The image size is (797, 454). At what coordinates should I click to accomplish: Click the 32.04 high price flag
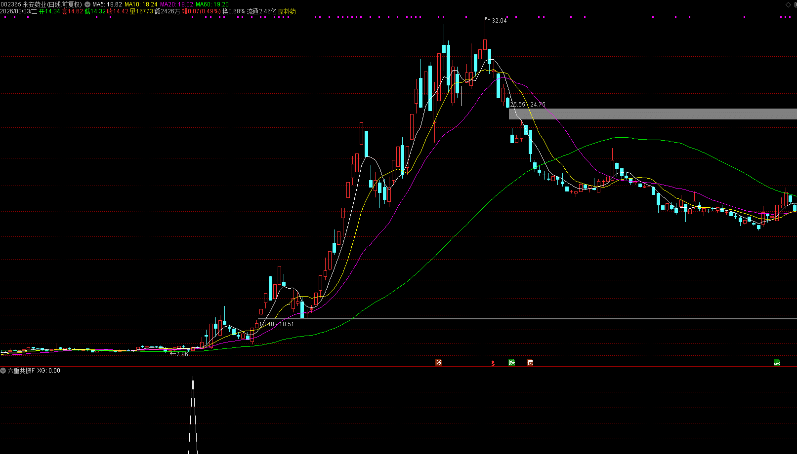(499, 21)
